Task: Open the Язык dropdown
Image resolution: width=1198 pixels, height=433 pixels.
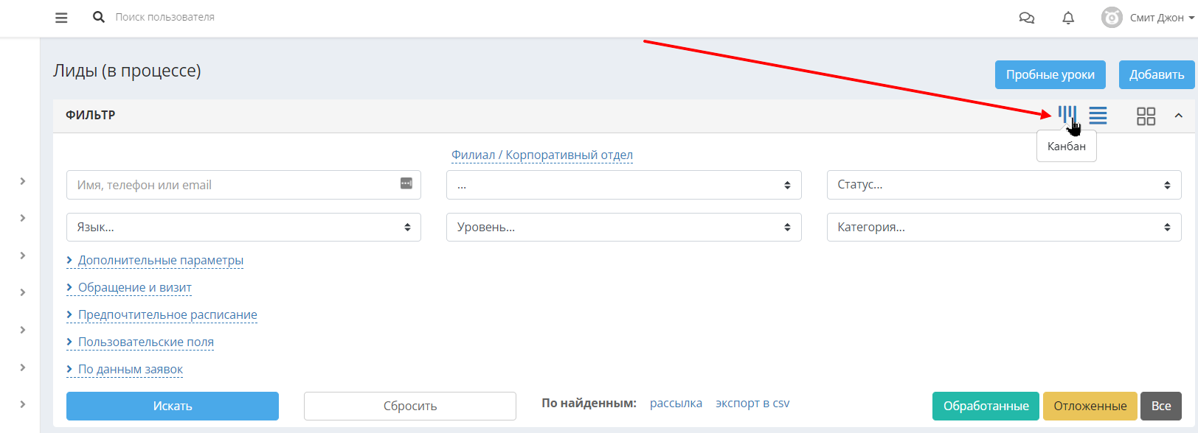Action: click(243, 228)
